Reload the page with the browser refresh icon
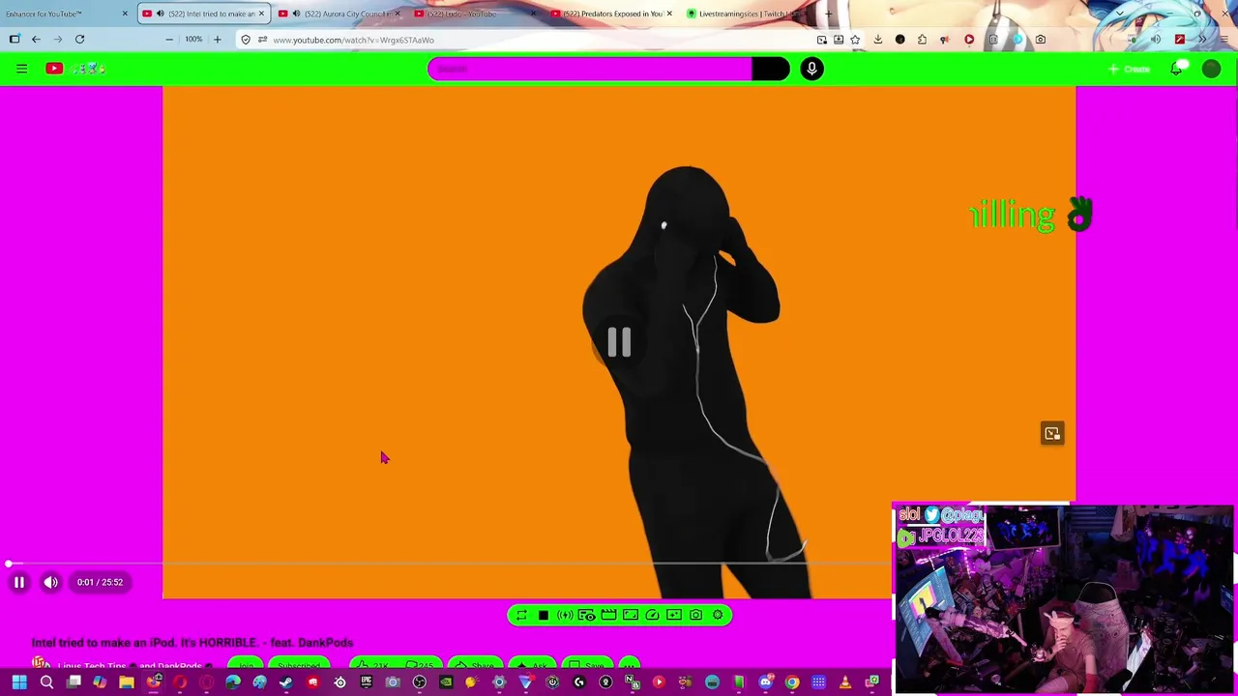1238x696 pixels. point(79,40)
